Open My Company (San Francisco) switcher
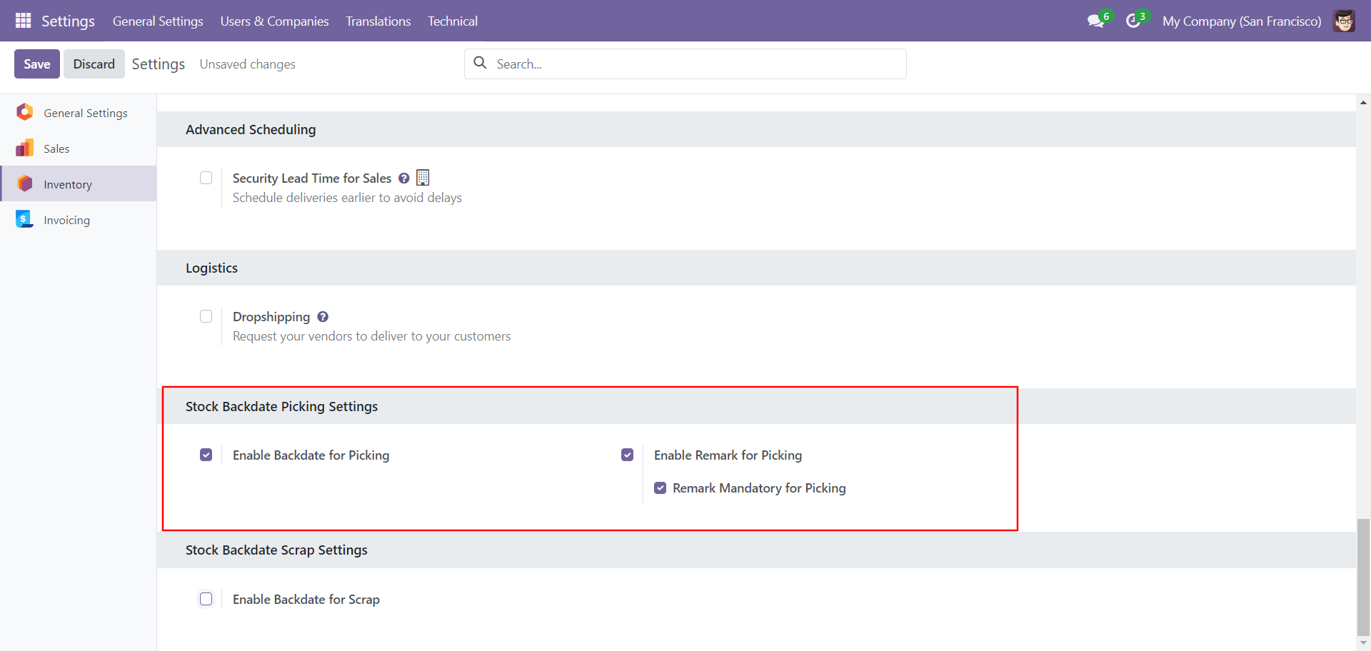 pyautogui.click(x=1242, y=21)
